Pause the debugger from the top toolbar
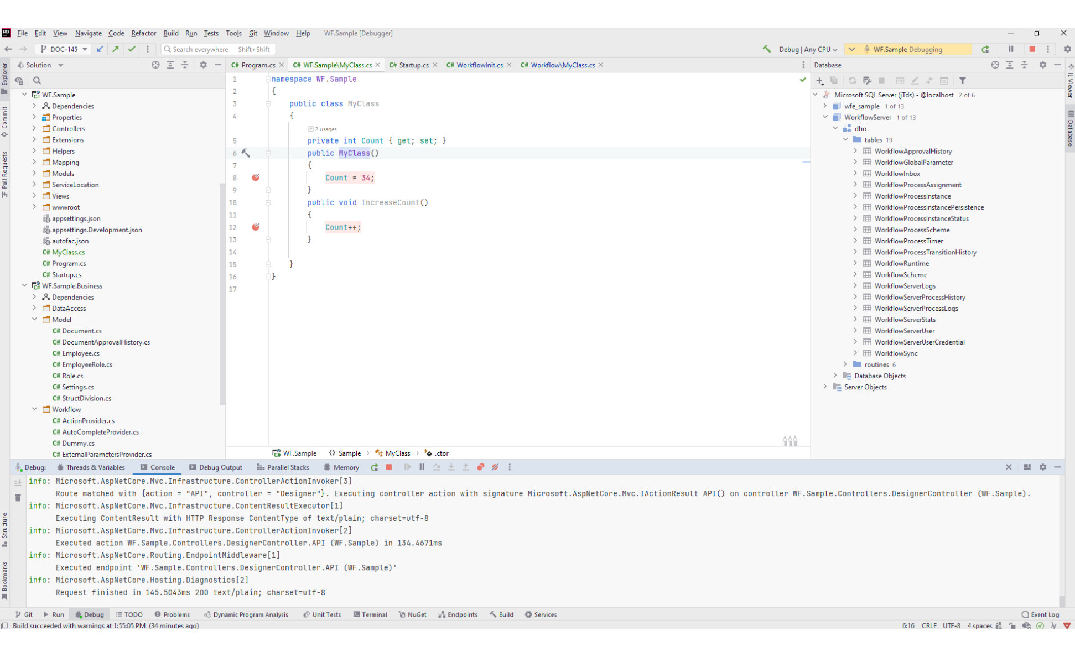This screenshot has width=1075, height=657. pyautogui.click(x=1010, y=49)
